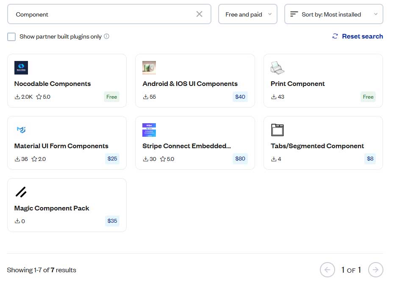The image size is (394, 282).
Task: Click the Material UI Form Components logo
Action: click(x=21, y=130)
